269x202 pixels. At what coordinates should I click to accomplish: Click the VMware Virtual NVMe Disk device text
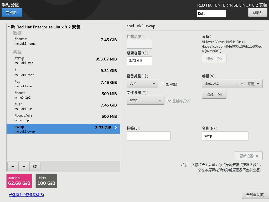tap(232, 46)
